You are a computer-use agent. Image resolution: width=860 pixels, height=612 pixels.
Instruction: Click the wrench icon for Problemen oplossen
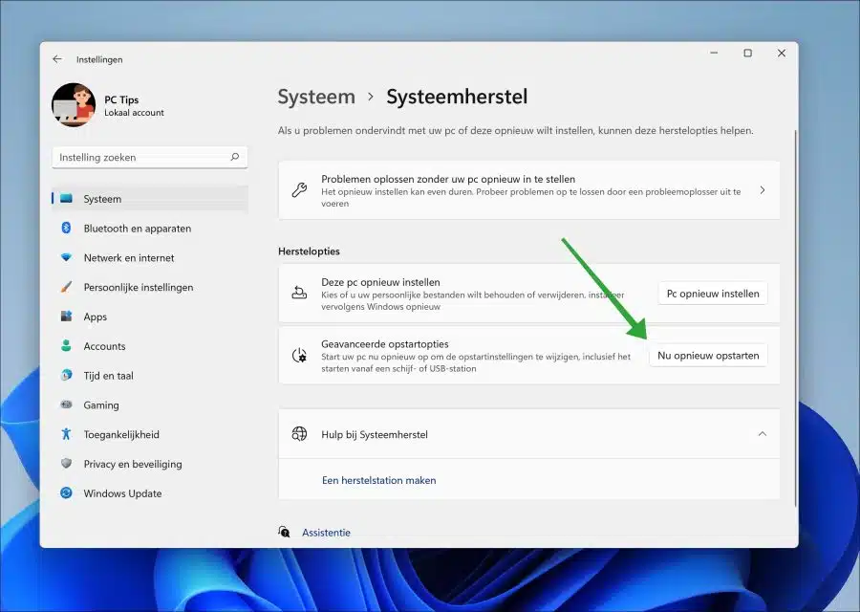coord(299,190)
